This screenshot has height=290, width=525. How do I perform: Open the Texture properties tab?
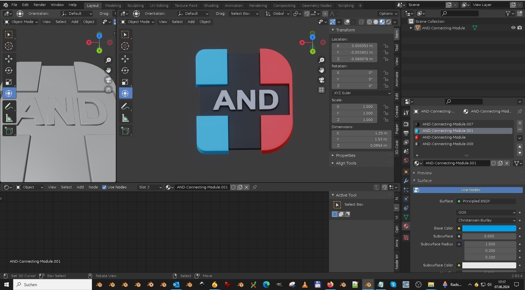click(x=406, y=237)
